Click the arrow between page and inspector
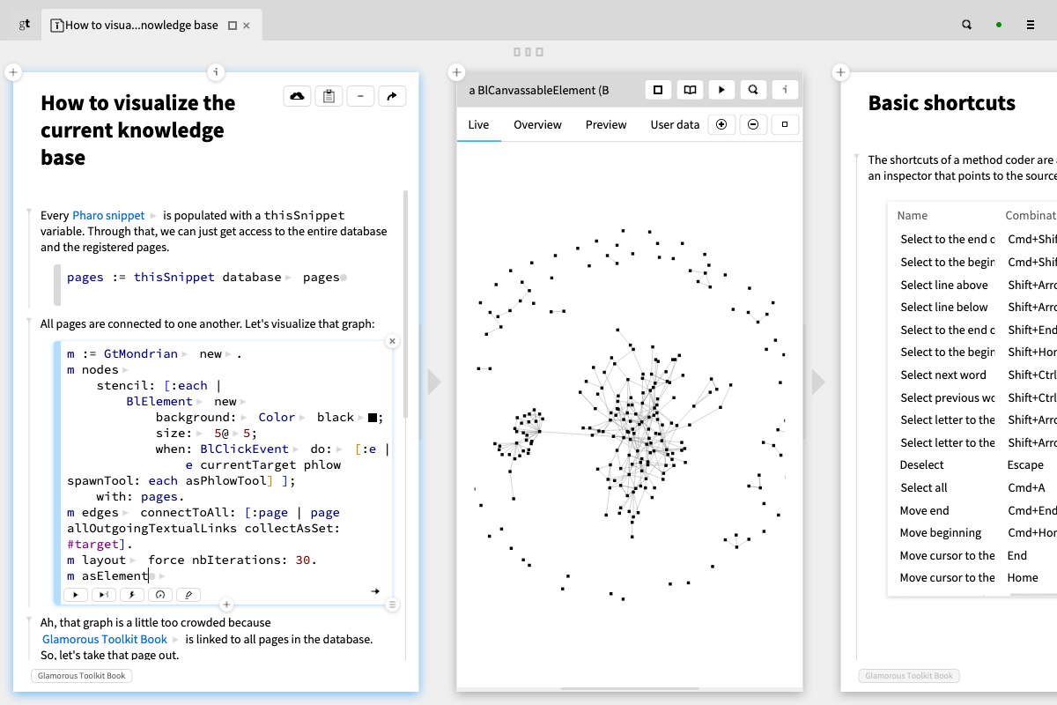The image size is (1057, 705). [x=433, y=382]
